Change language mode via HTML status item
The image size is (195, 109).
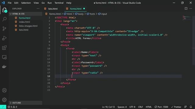pyautogui.click(x=149, y=107)
